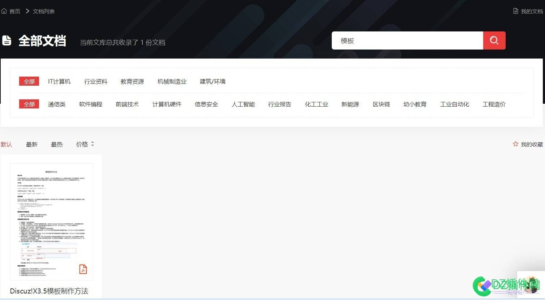The height and width of the screenshot is (300, 545).
Task: Click the small image widget in bottom-right corner
Action: point(531,285)
